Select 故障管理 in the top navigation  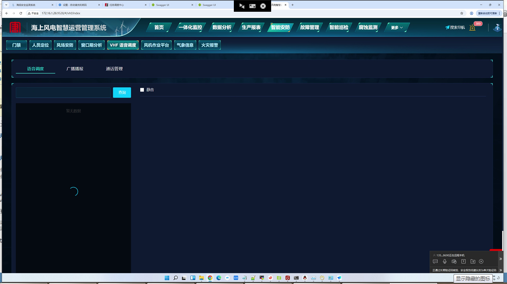310,28
